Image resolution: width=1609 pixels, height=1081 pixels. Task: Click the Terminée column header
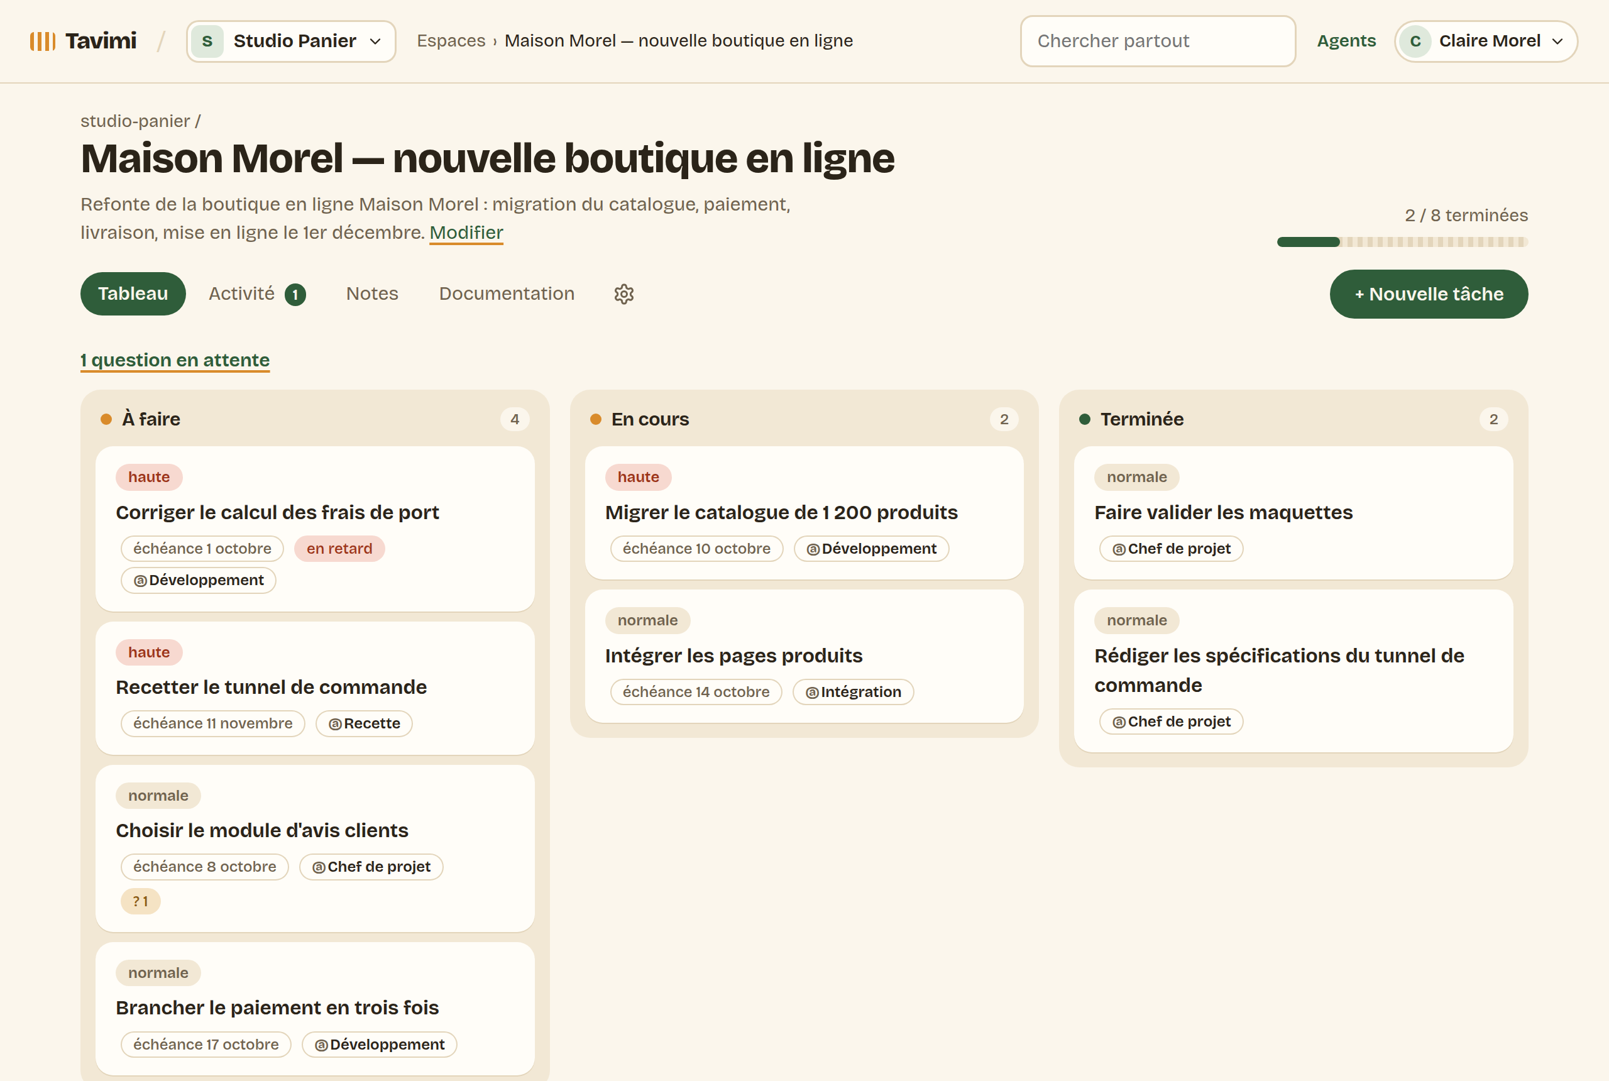tap(1293, 419)
